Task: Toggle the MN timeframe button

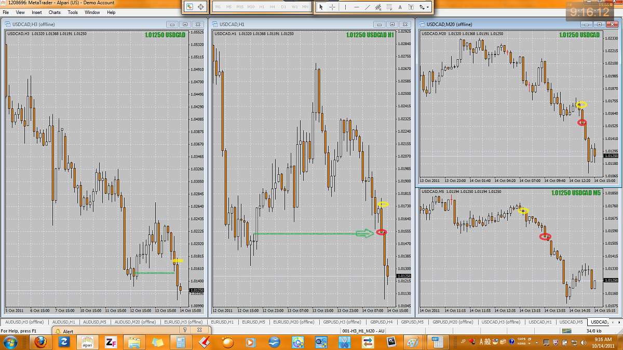Action: 306,7
